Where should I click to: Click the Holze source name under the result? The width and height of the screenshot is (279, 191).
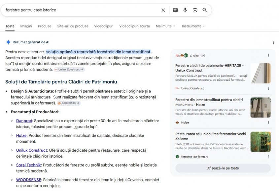click(185, 122)
